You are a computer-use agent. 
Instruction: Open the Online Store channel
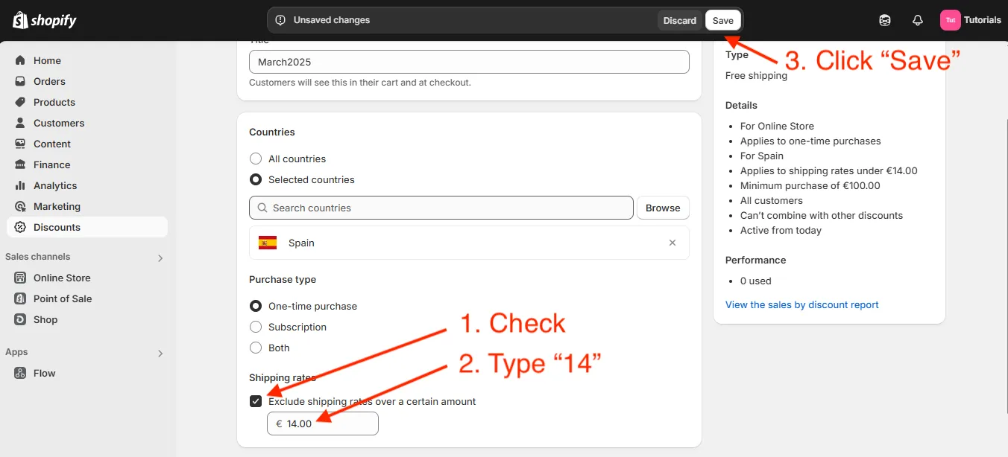pos(63,278)
